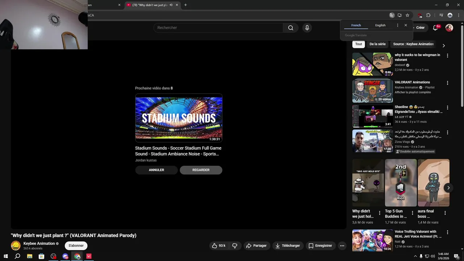Select the 'De la série' filter chip
Image resolution: width=464 pixels, height=261 pixels.
[x=377, y=44]
